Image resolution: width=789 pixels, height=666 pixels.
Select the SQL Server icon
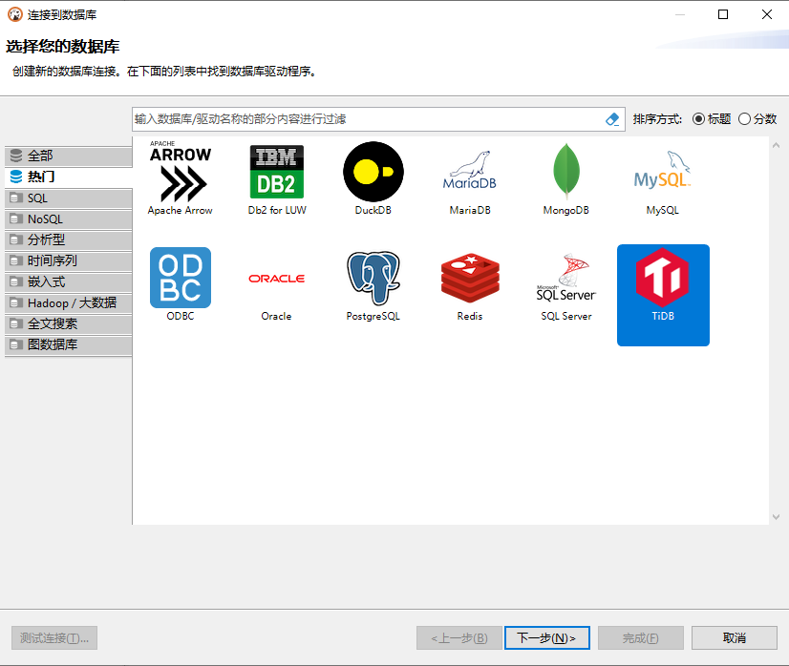566,278
